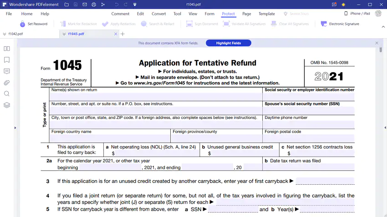Click the Search Tools lightbulb field
This screenshot has height=217, width=387.
point(296,14)
